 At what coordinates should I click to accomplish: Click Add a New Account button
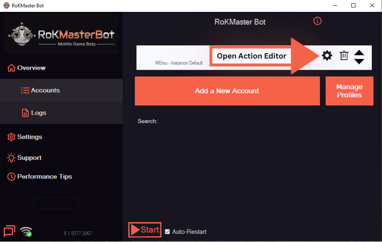click(x=227, y=91)
